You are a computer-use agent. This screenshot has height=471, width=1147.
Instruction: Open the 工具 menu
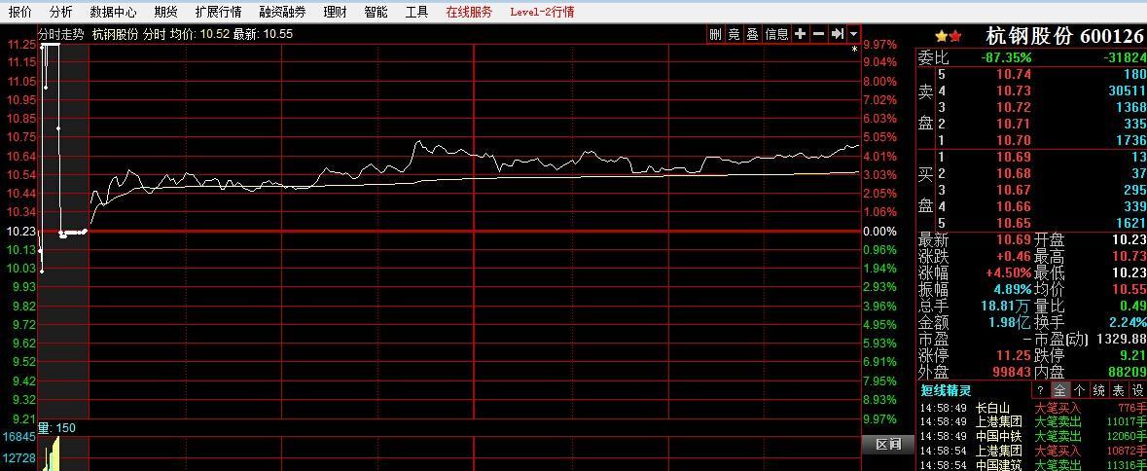417,12
